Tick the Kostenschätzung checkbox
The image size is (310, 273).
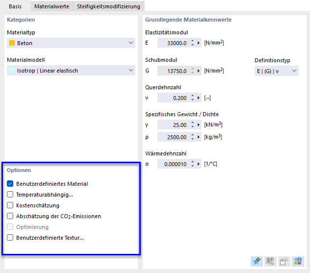10,205
